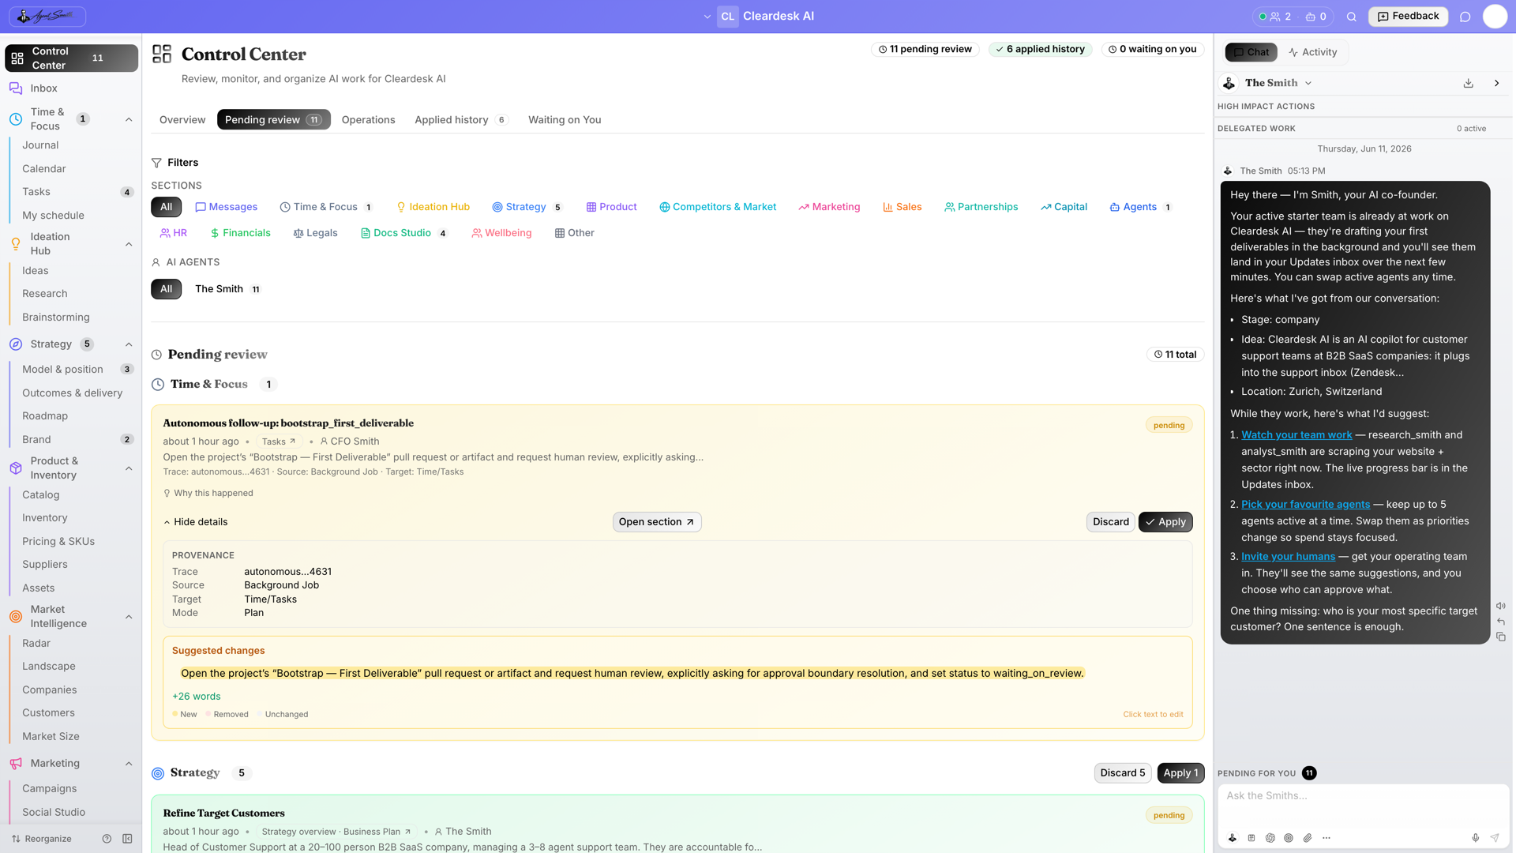
Task: Click the Control Center grid icon beside title
Action: [162, 54]
